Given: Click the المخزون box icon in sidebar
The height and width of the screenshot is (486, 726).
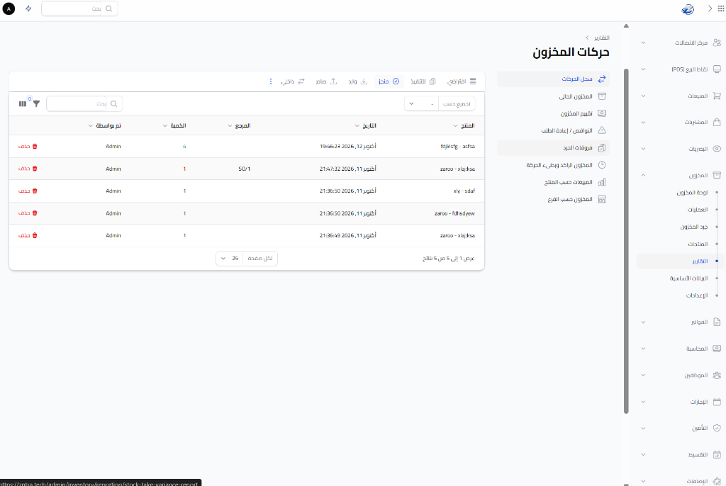Looking at the screenshot, I should (717, 175).
